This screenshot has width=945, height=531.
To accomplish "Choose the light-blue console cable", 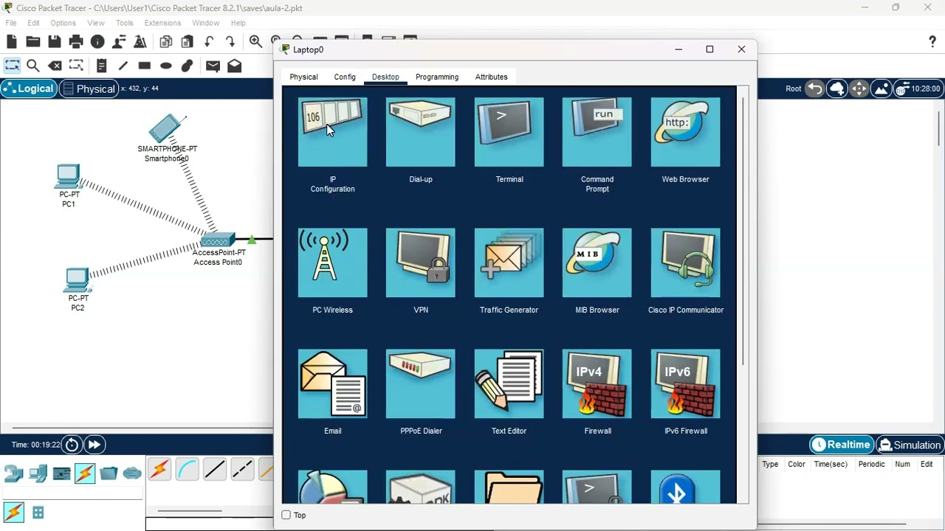I will pyautogui.click(x=187, y=470).
